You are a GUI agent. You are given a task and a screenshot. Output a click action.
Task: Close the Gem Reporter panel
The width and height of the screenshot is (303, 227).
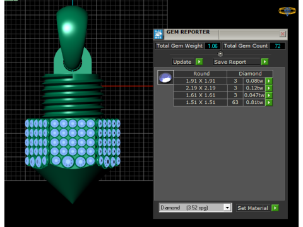click(x=283, y=34)
